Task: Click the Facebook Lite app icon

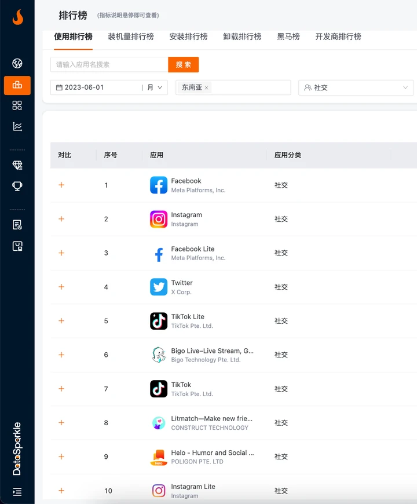Action: pyautogui.click(x=159, y=253)
